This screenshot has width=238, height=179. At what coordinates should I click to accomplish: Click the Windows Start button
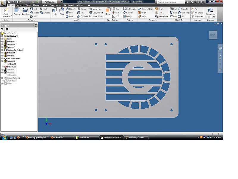coord(4,138)
